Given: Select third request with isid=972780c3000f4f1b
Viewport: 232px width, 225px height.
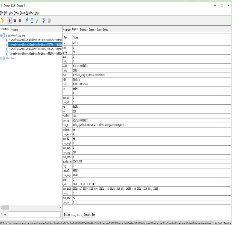Looking at the screenshot, I should [35, 49].
